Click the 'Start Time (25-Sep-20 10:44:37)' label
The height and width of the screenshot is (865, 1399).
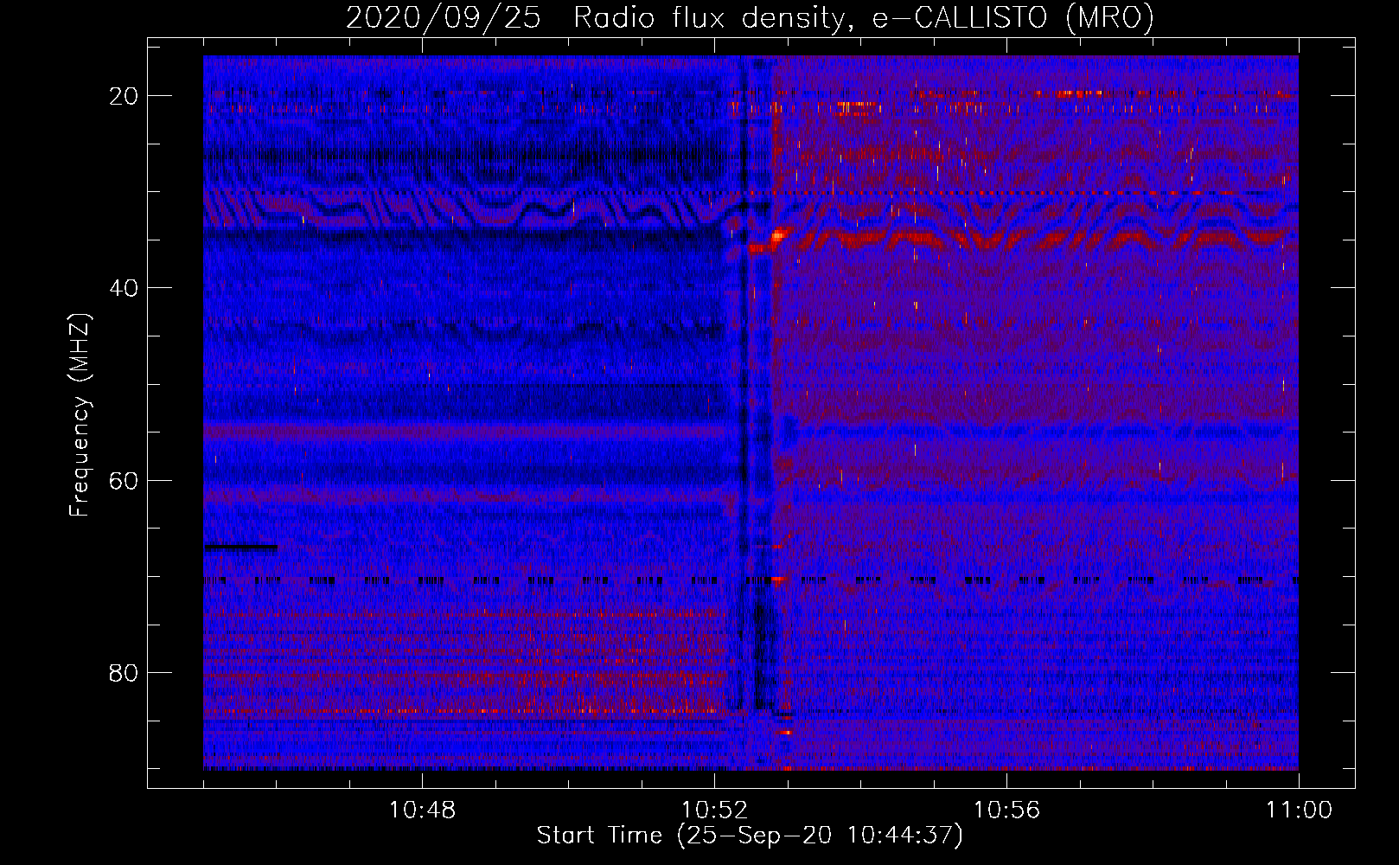coord(750,836)
